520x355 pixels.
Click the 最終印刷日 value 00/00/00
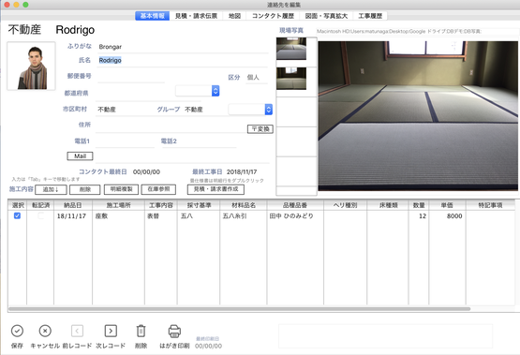pyautogui.click(x=208, y=346)
